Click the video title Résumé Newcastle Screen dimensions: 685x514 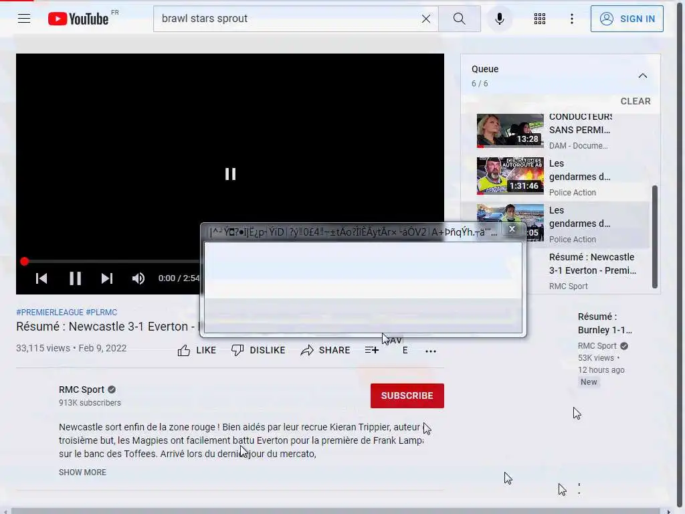[x=106, y=327]
